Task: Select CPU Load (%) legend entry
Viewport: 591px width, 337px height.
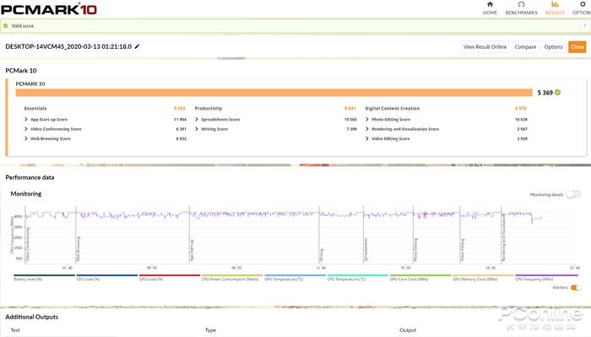Action: (106, 277)
